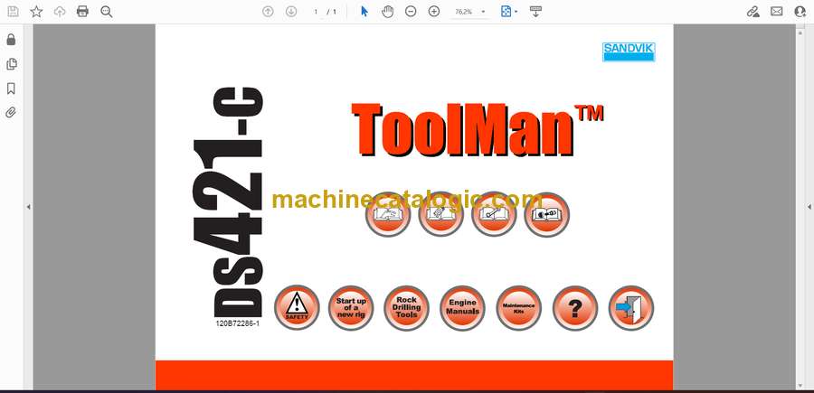Bookmark the document with star icon
This screenshot has width=814, height=393.
(36, 12)
